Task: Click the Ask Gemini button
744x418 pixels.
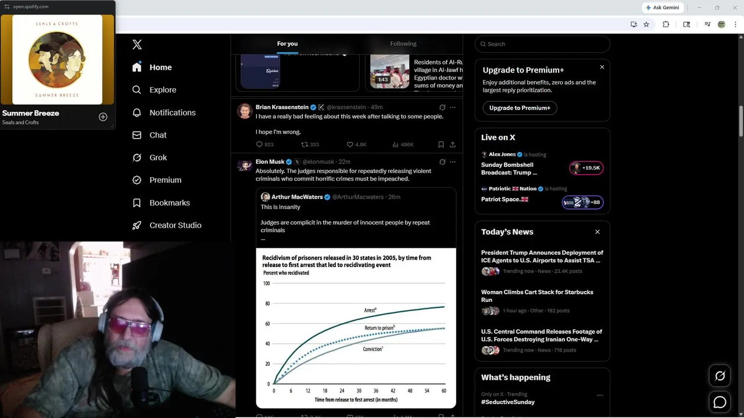Action: coord(664,8)
